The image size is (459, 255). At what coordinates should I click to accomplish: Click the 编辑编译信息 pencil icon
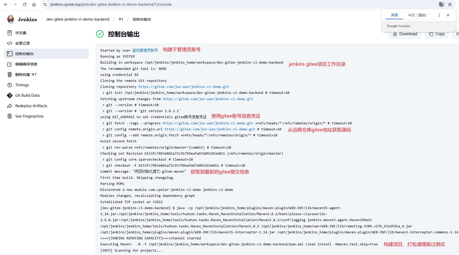(x=10, y=64)
